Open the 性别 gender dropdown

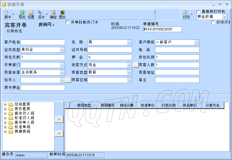pyautogui.click(x=129, y=42)
